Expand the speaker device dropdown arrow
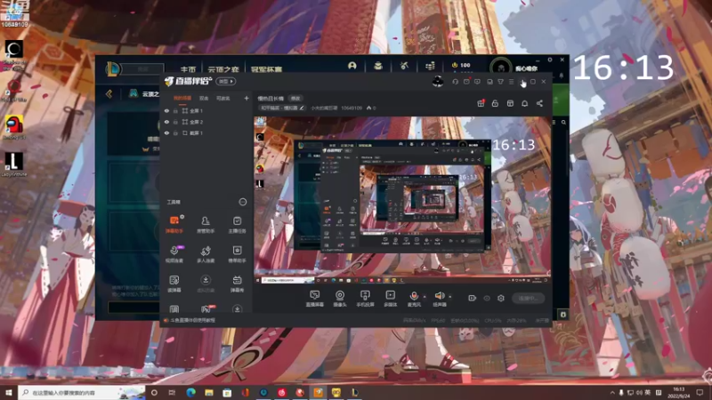This screenshot has width=712, height=400. [x=450, y=297]
